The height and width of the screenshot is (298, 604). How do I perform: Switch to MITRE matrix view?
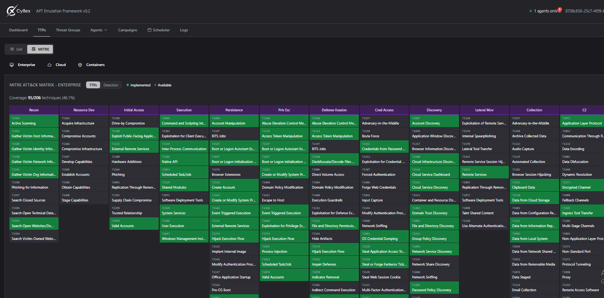pyautogui.click(x=40, y=49)
